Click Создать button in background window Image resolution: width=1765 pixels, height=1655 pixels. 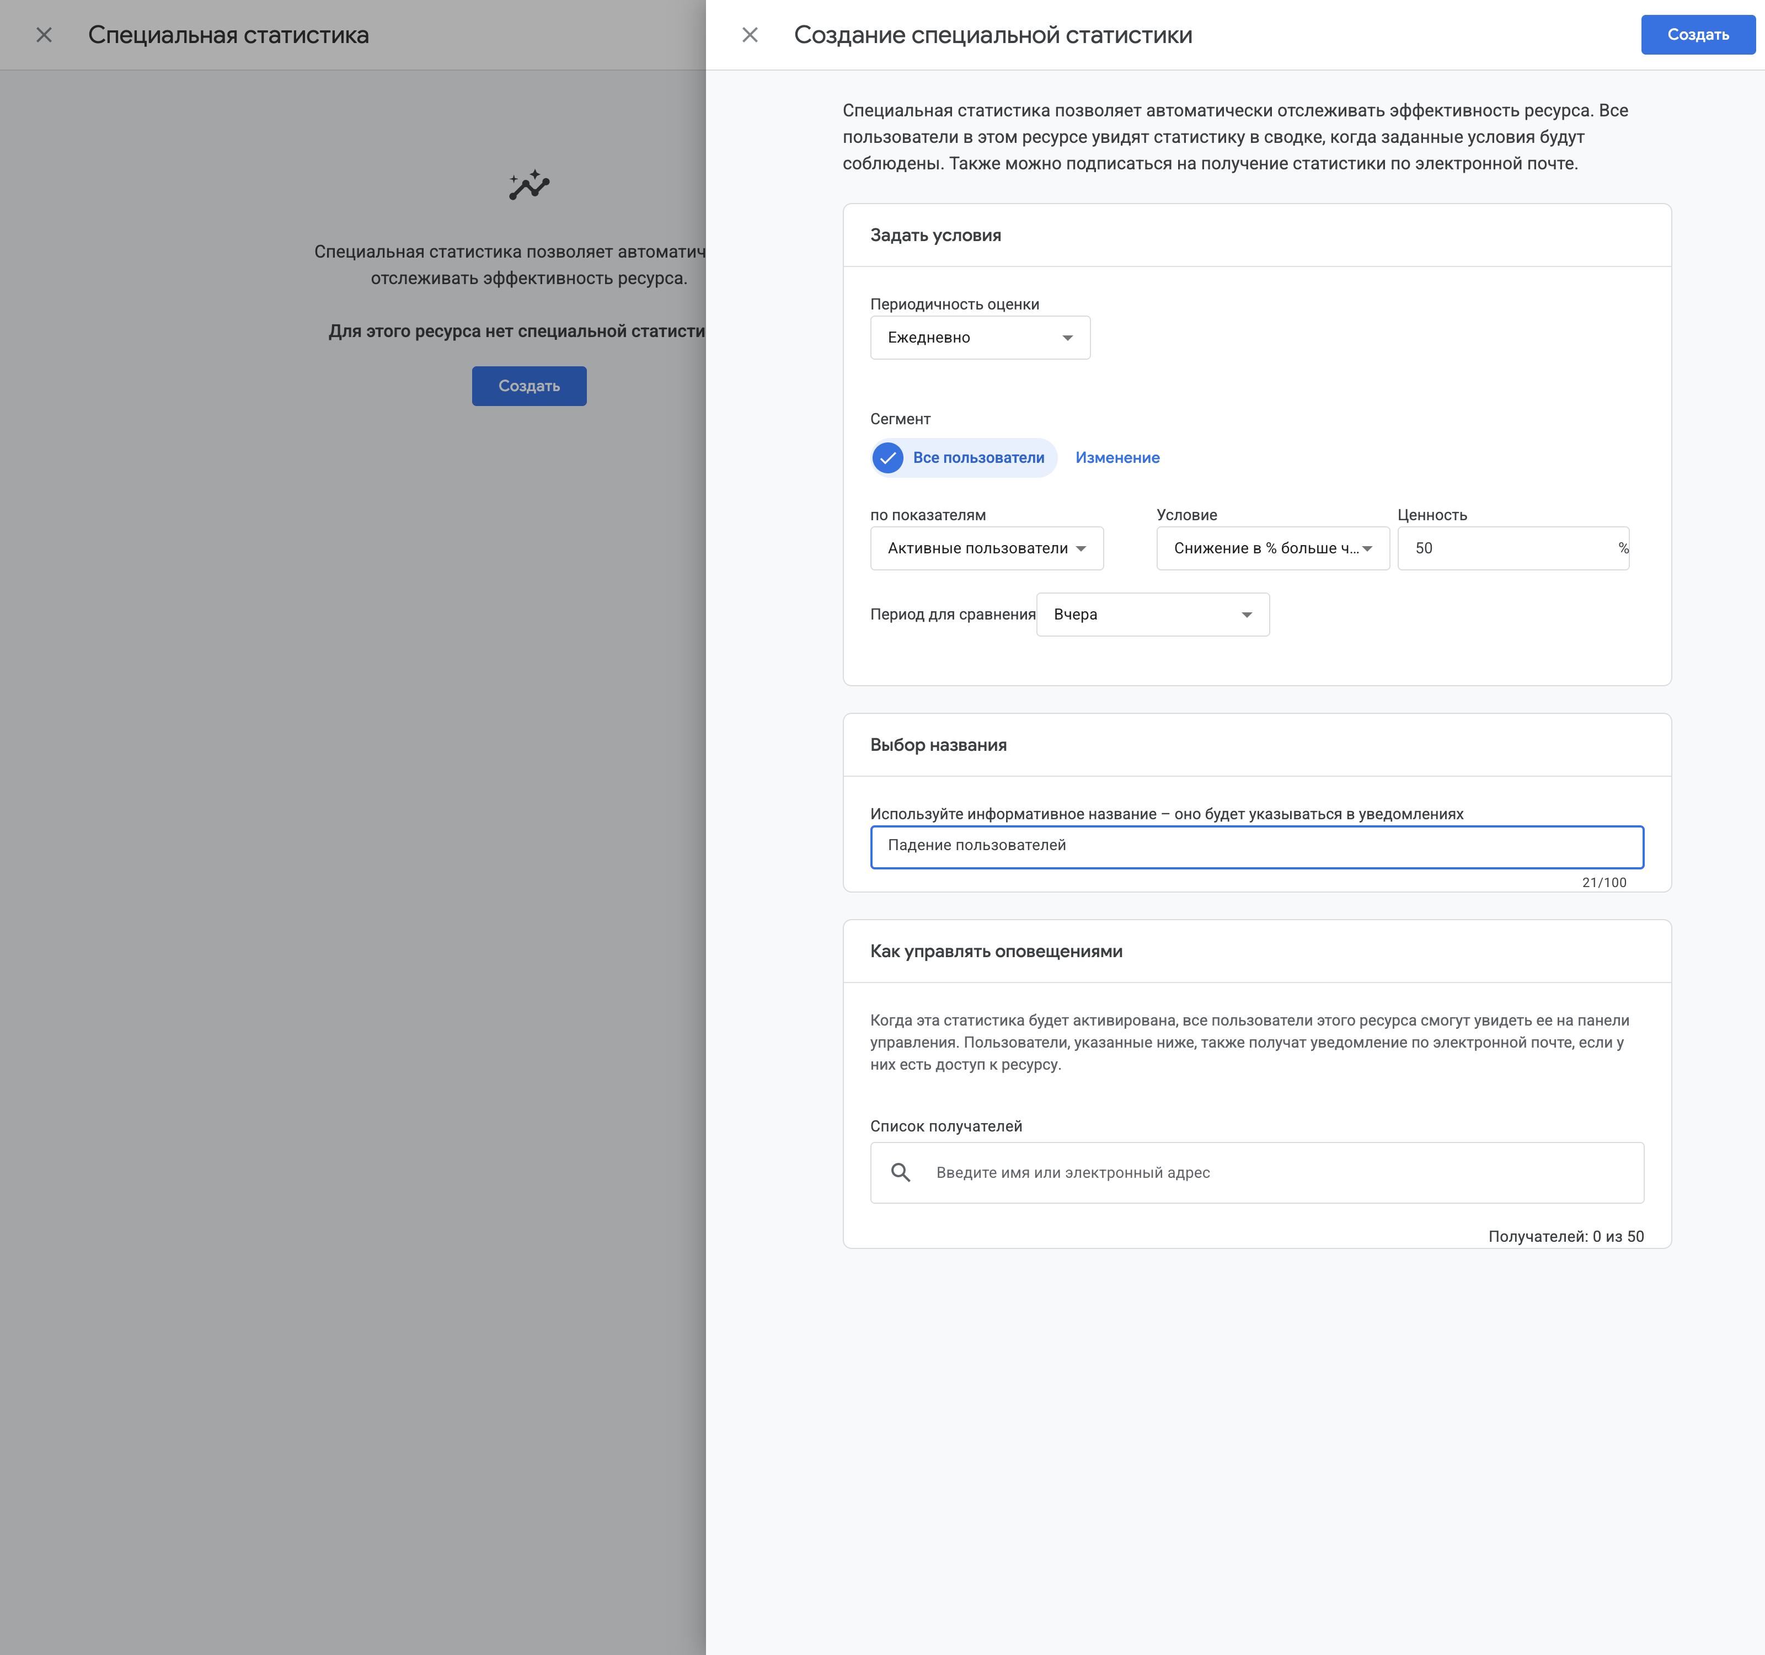tap(528, 386)
